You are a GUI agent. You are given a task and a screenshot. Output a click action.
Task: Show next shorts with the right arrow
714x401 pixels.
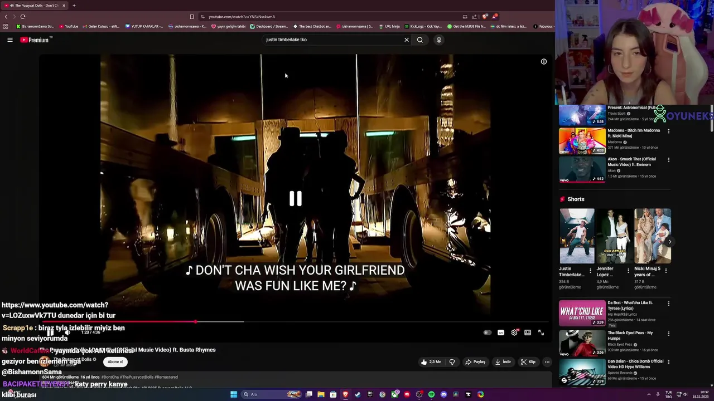[x=669, y=242]
